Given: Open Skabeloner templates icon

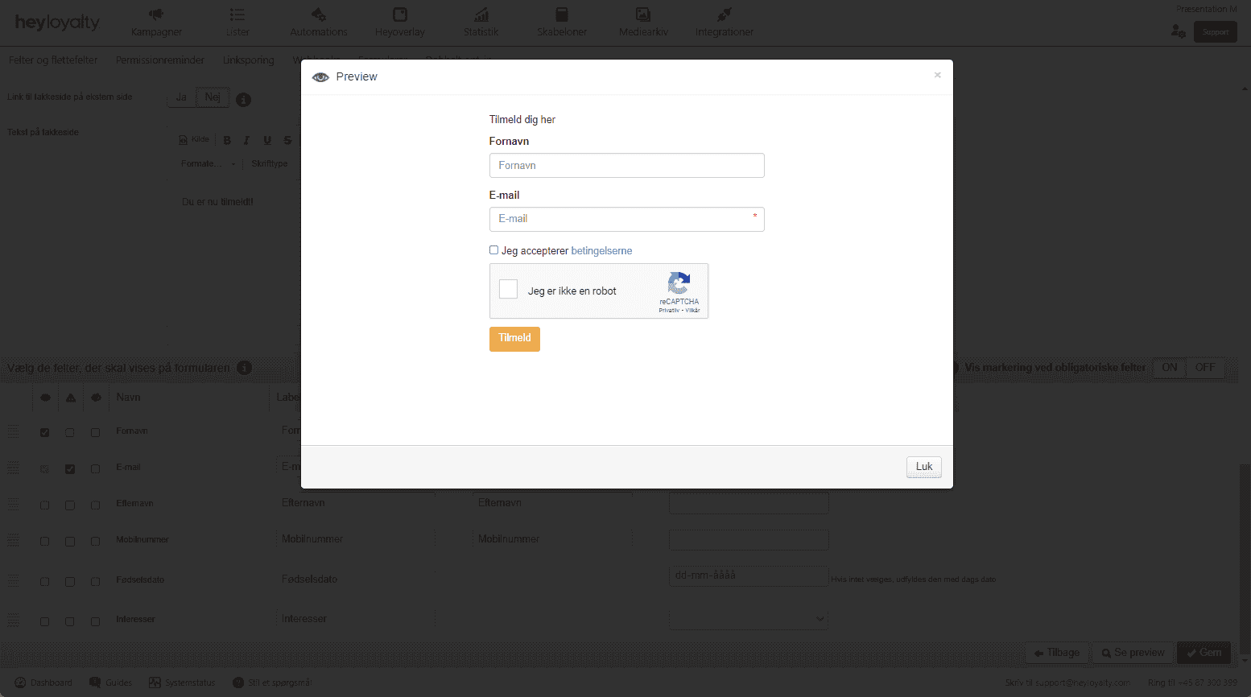Looking at the screenshot, I should point(562,14).
